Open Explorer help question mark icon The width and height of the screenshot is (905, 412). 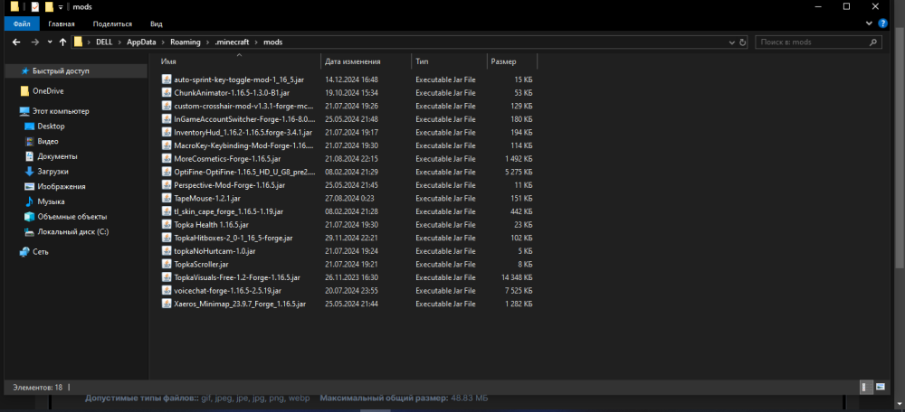click(x=882, y=23)
